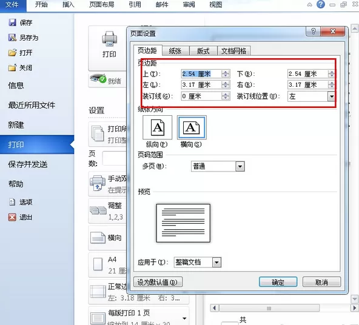Screen dimensions: 359x325
Task: Switch to the Document Grid (文档网格) tab
Action: coord(233,51)
